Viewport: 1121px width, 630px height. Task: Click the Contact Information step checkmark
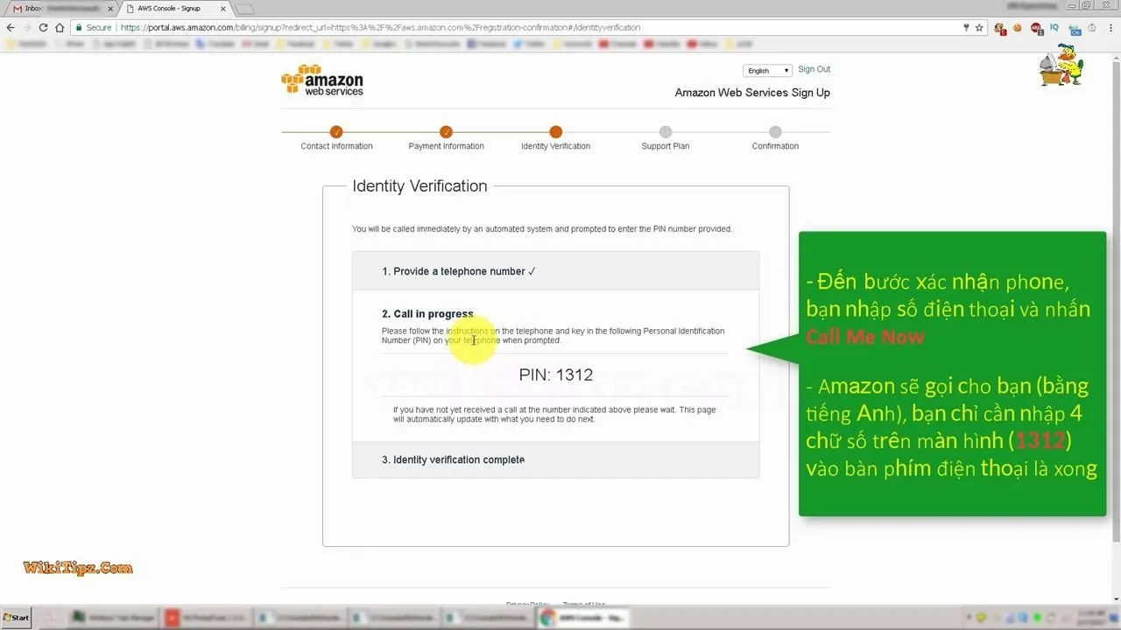click(x=336, y=132)
